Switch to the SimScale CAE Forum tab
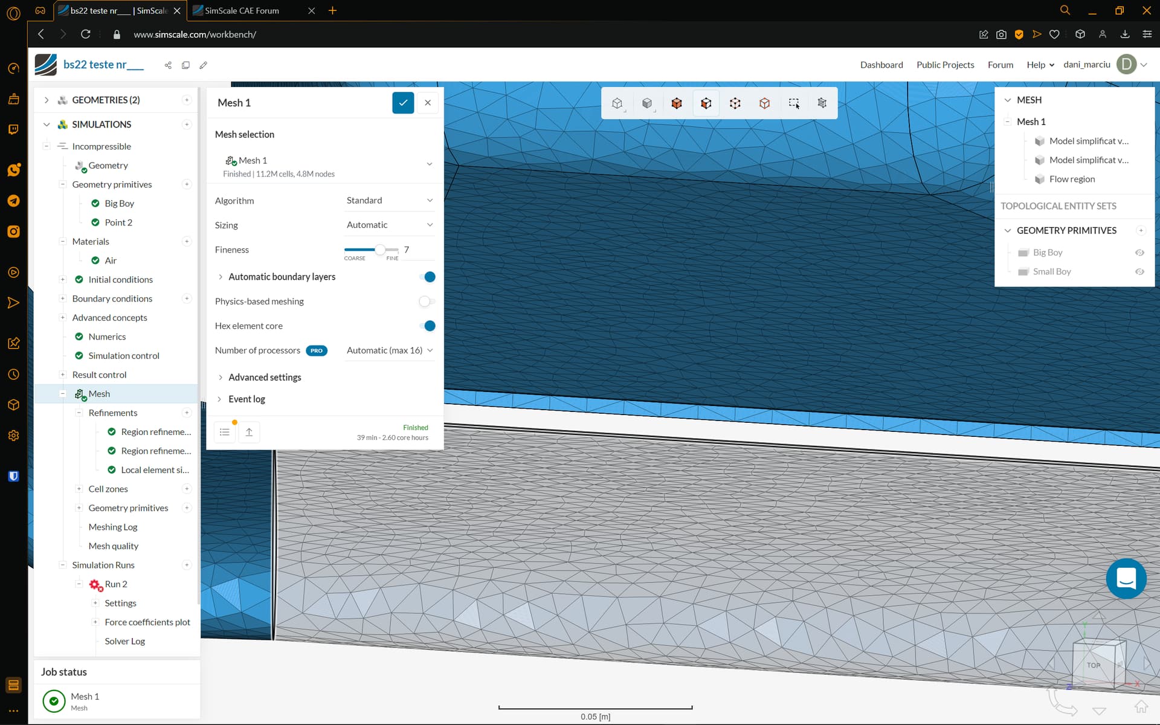This screenshot has width=1160, height=725. click(242, 10)
